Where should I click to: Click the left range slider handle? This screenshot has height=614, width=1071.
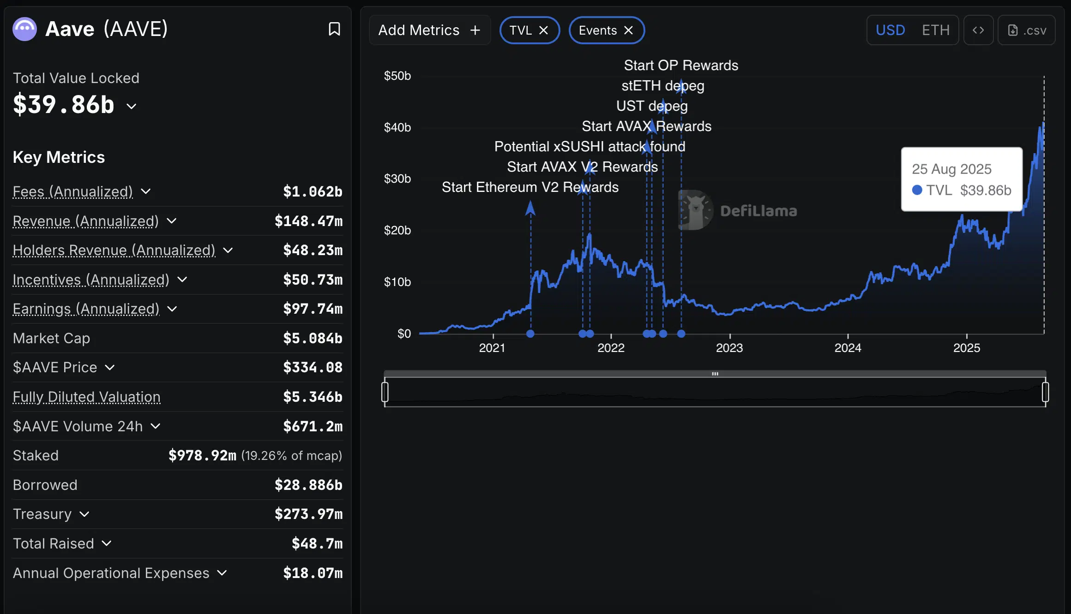(x=385, y=392)
